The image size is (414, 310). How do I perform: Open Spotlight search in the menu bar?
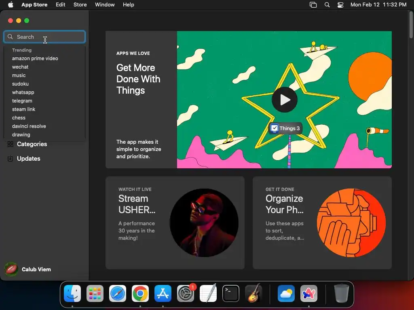327,5
